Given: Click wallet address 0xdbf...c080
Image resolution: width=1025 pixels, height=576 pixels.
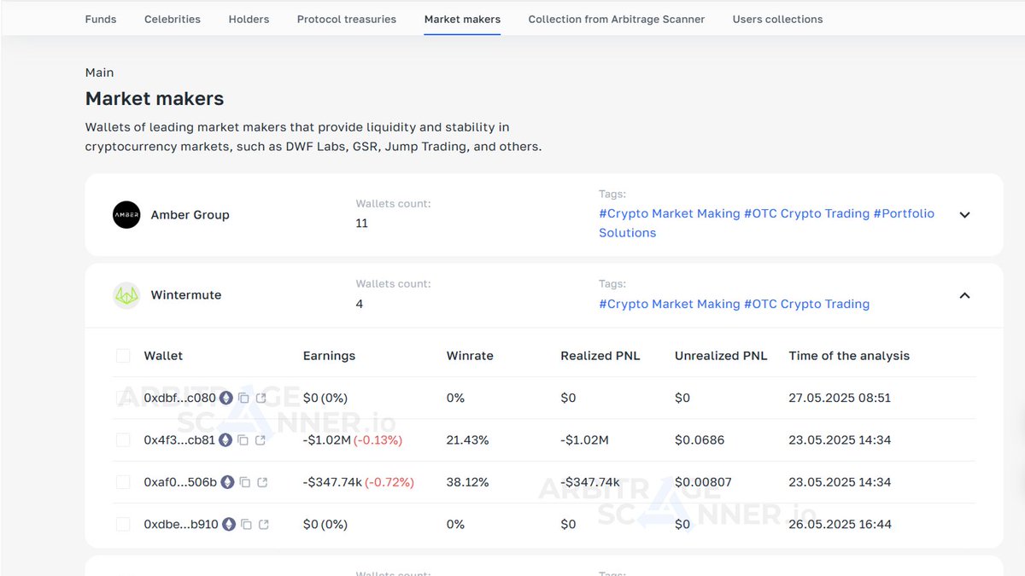Looking at the screenshot, I should point(180,398).
